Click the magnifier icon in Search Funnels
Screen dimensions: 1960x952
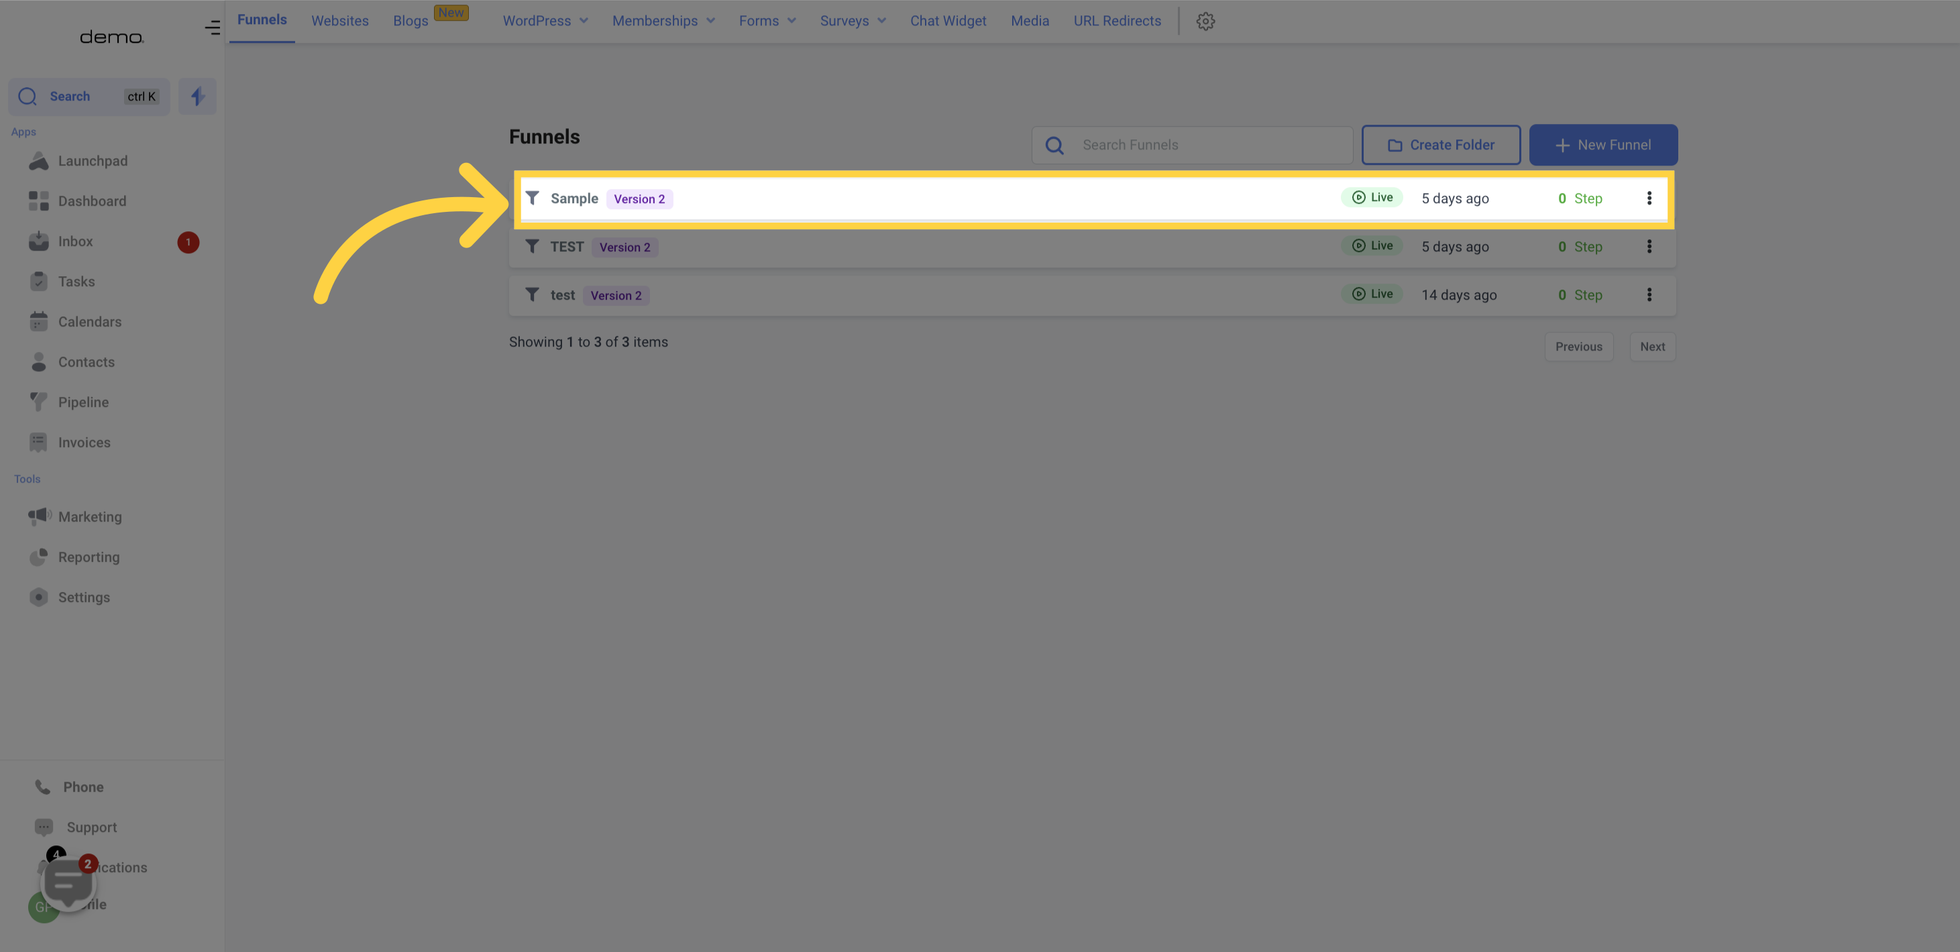click(x=1054, y=145)
